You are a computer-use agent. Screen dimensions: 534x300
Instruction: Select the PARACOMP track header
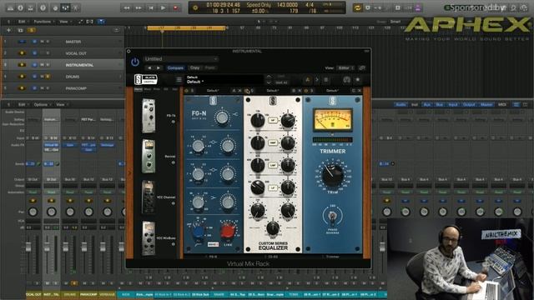[63, 88]
